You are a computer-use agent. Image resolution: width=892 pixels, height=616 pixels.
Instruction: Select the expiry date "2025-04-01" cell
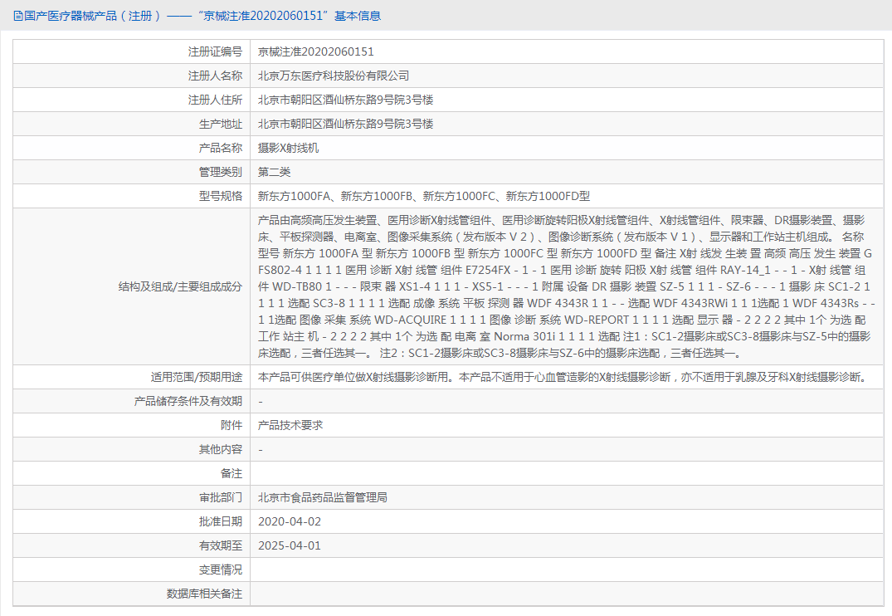point(289,545)
